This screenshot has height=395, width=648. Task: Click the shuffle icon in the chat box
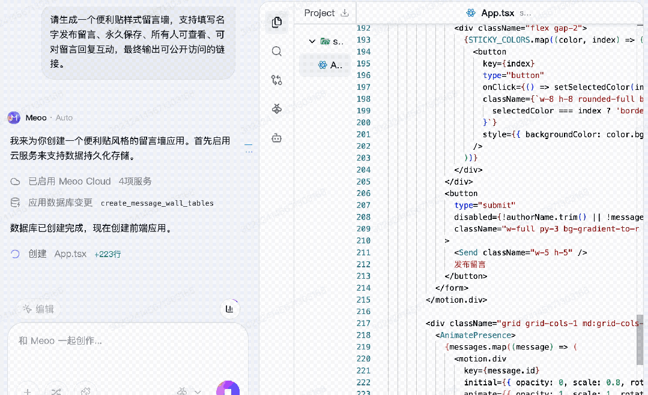coord(56,391)
